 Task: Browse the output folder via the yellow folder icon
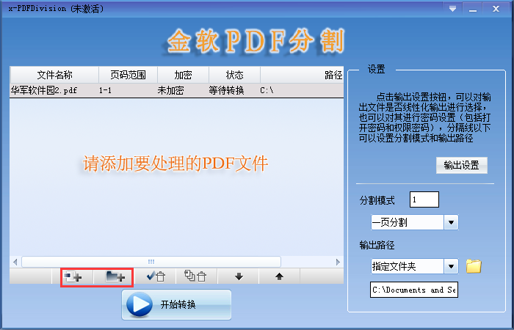pyautogui.click(x=474, y=266)
